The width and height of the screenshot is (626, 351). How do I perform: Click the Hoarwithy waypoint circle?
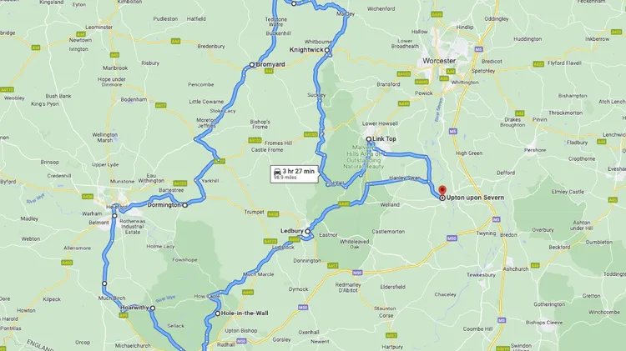(153, 308)
